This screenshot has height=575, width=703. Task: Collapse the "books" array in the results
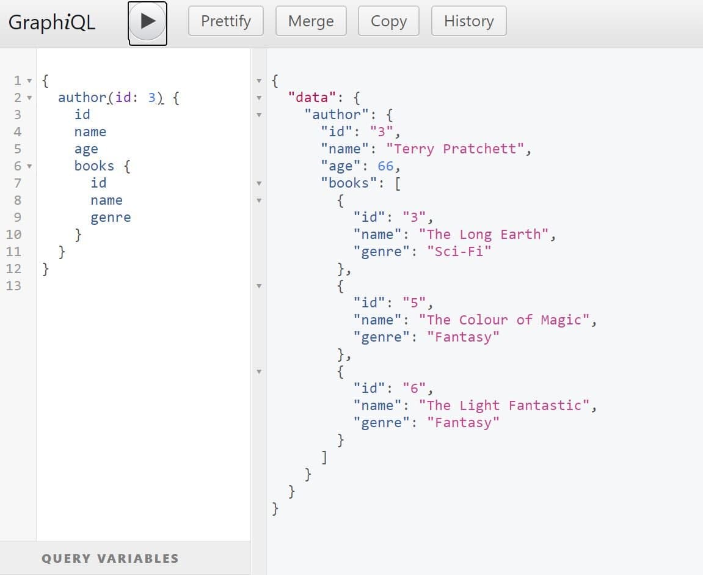tap(259, 183)
